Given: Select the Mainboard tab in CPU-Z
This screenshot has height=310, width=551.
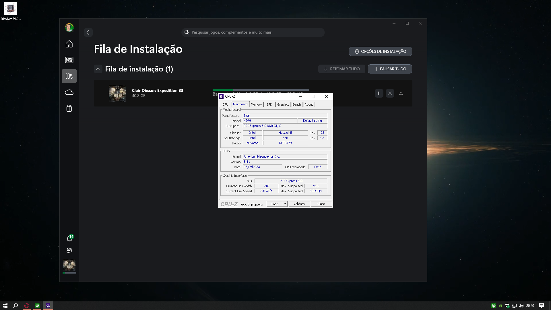Looking at the screenshot, I should click(240, 104).
